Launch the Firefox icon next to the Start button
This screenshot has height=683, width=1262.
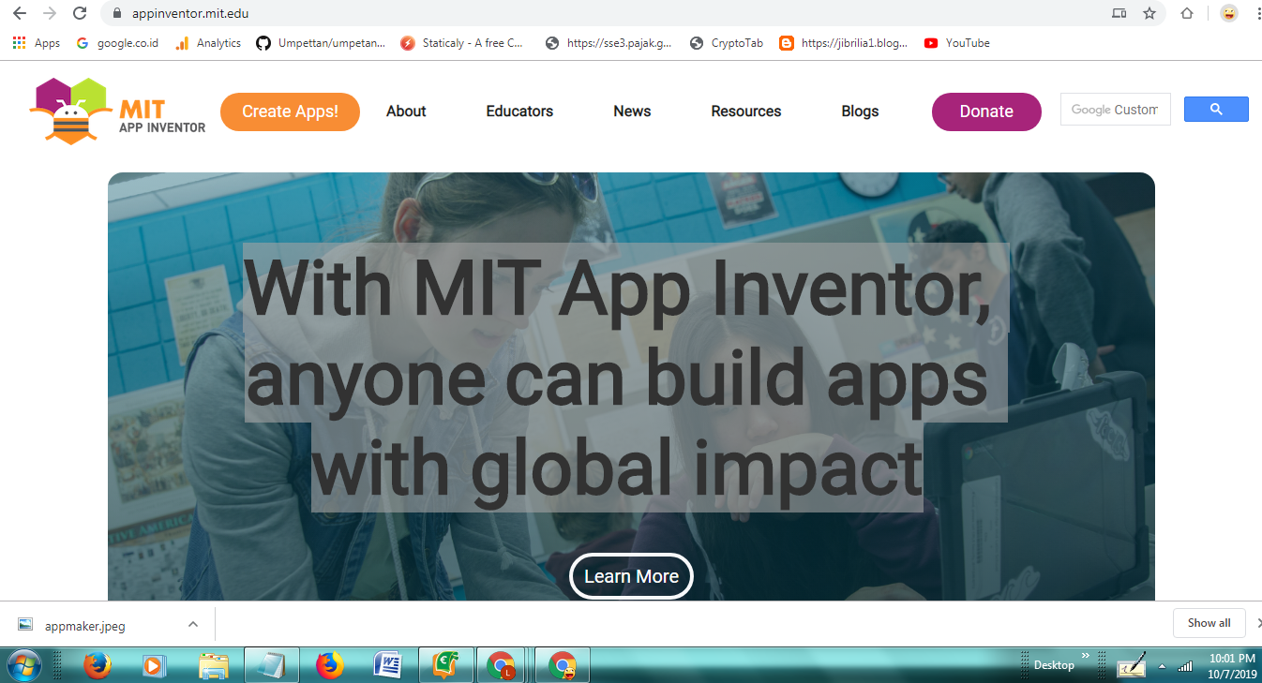coord(98,665)
